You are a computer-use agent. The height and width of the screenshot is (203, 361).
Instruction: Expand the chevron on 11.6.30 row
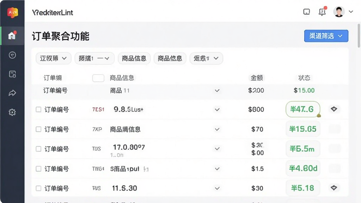coord(217,188)
